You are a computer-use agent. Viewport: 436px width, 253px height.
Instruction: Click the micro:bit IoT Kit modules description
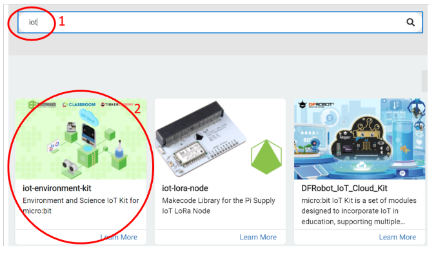point(359,211)
